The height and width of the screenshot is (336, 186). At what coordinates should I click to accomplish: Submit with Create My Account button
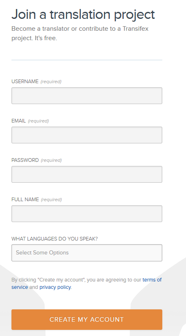coord(87,320)
